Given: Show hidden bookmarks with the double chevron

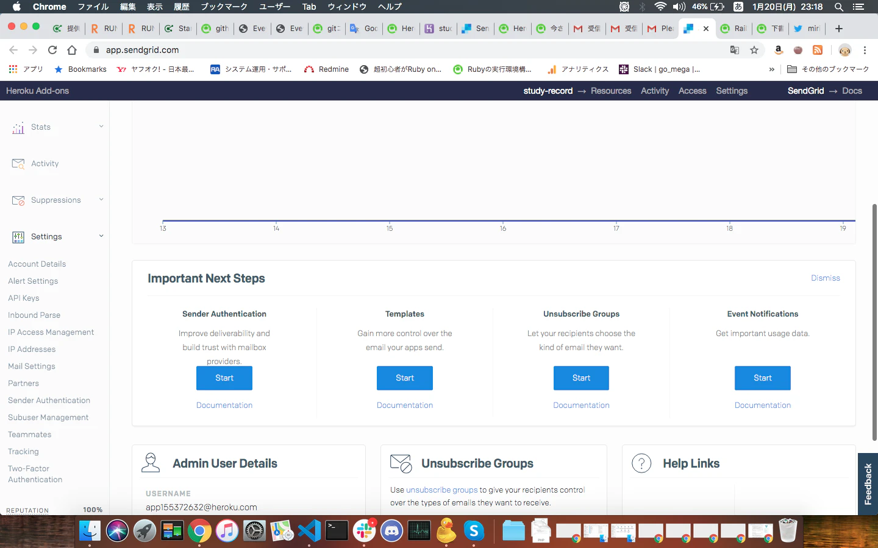Looking at the screenshot, I should click(772, 69).
